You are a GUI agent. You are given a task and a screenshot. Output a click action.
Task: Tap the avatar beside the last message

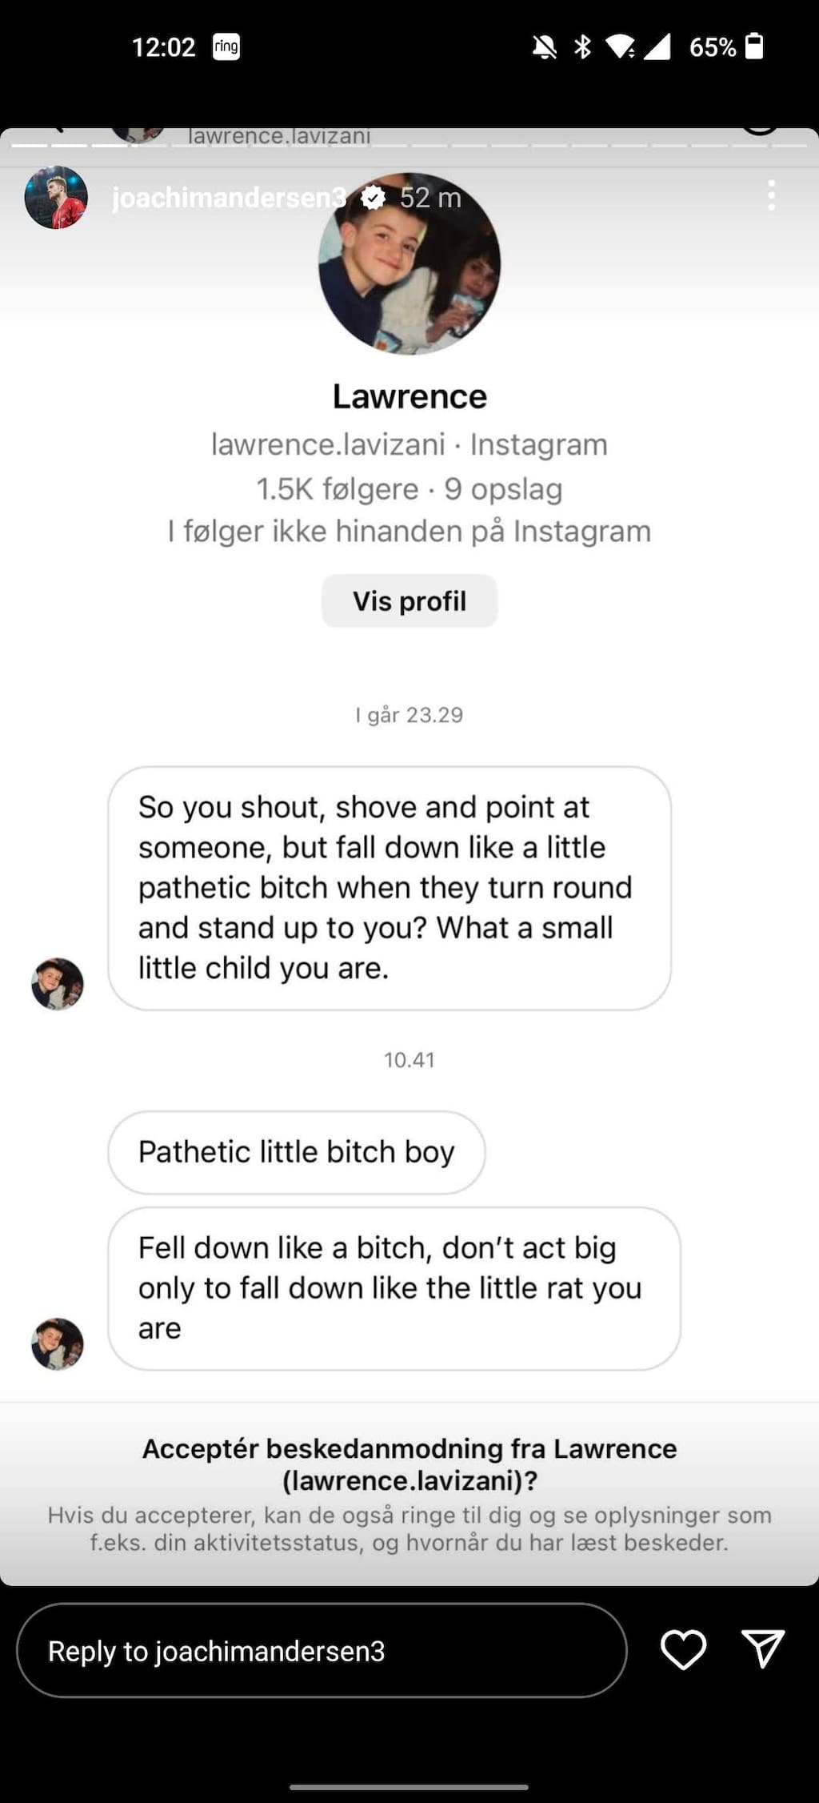pos(58,1343)
